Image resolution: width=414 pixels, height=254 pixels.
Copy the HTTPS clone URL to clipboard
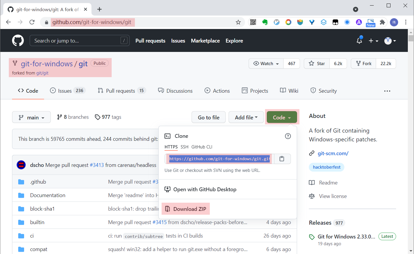click(x=282, y=159)
